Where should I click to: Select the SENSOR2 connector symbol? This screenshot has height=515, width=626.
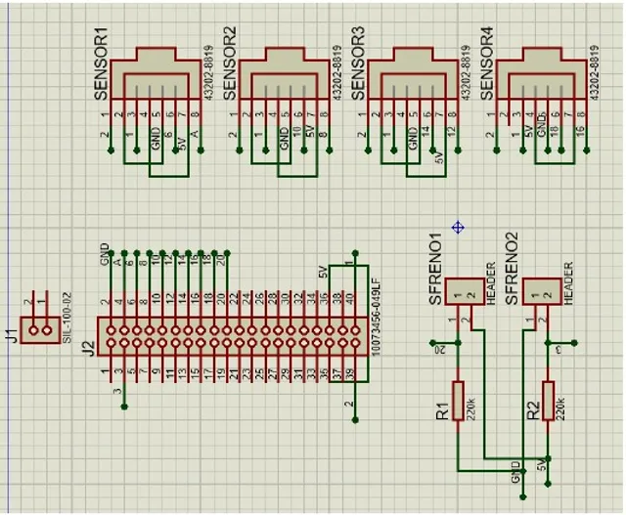[284, 78]
